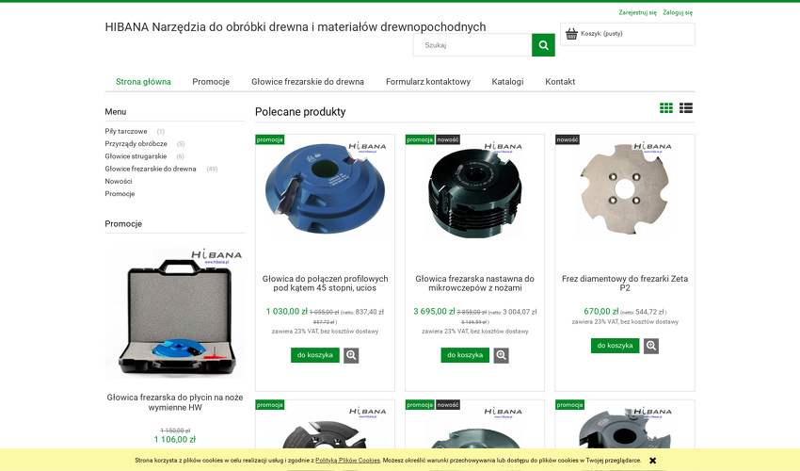
Task: Open Promocje in sidebar menu
Action: coord(120,194)
